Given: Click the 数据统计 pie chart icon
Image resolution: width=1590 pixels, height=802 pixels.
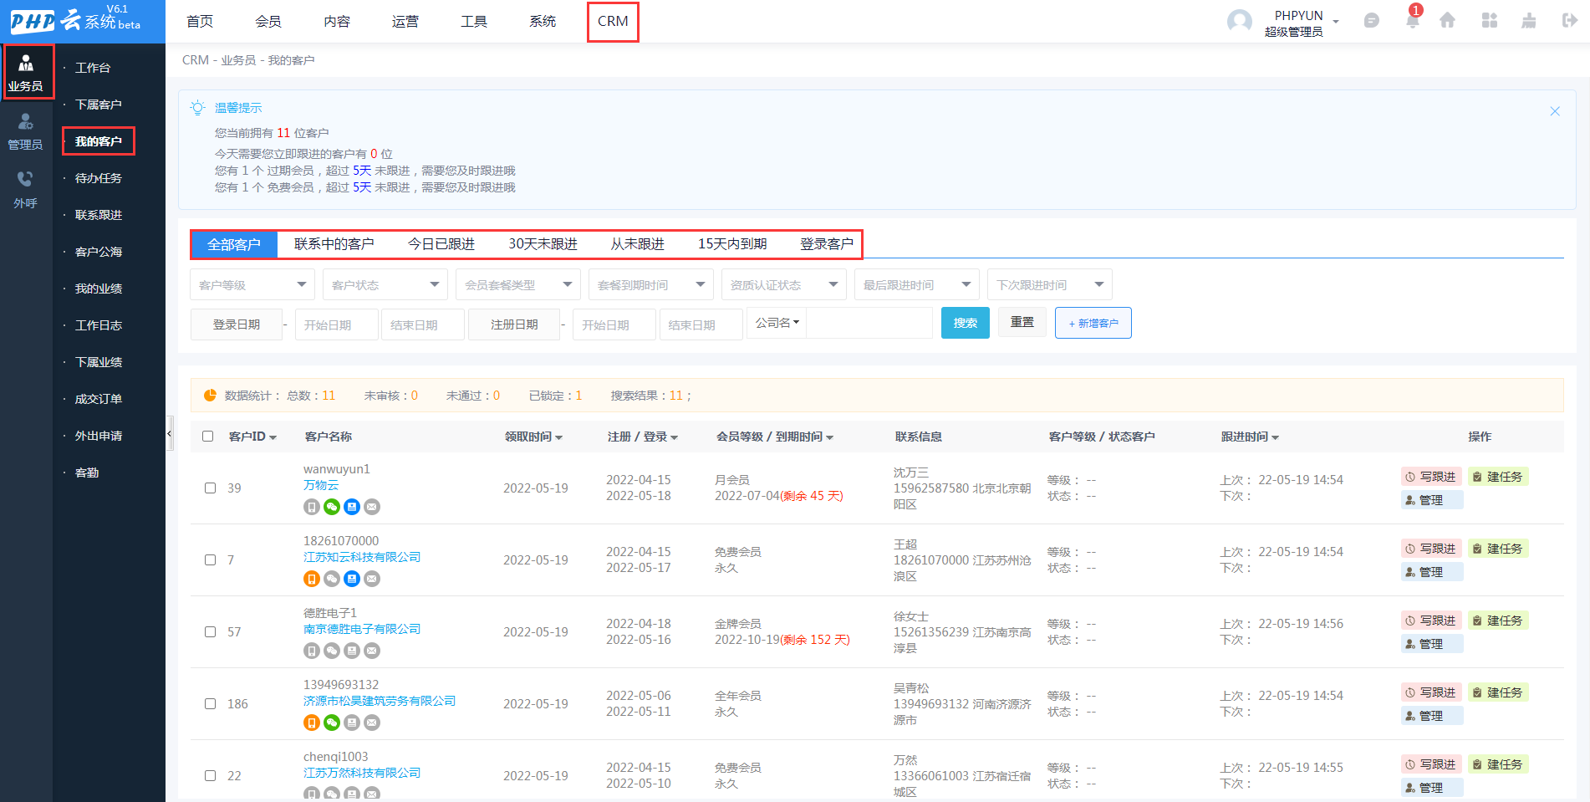Looking at the screenshot, I should pyautogui.click(x=210, y=396).
